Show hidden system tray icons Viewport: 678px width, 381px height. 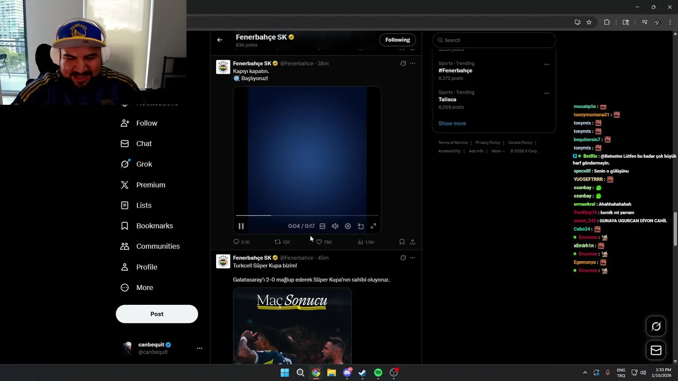click(585, 373)
